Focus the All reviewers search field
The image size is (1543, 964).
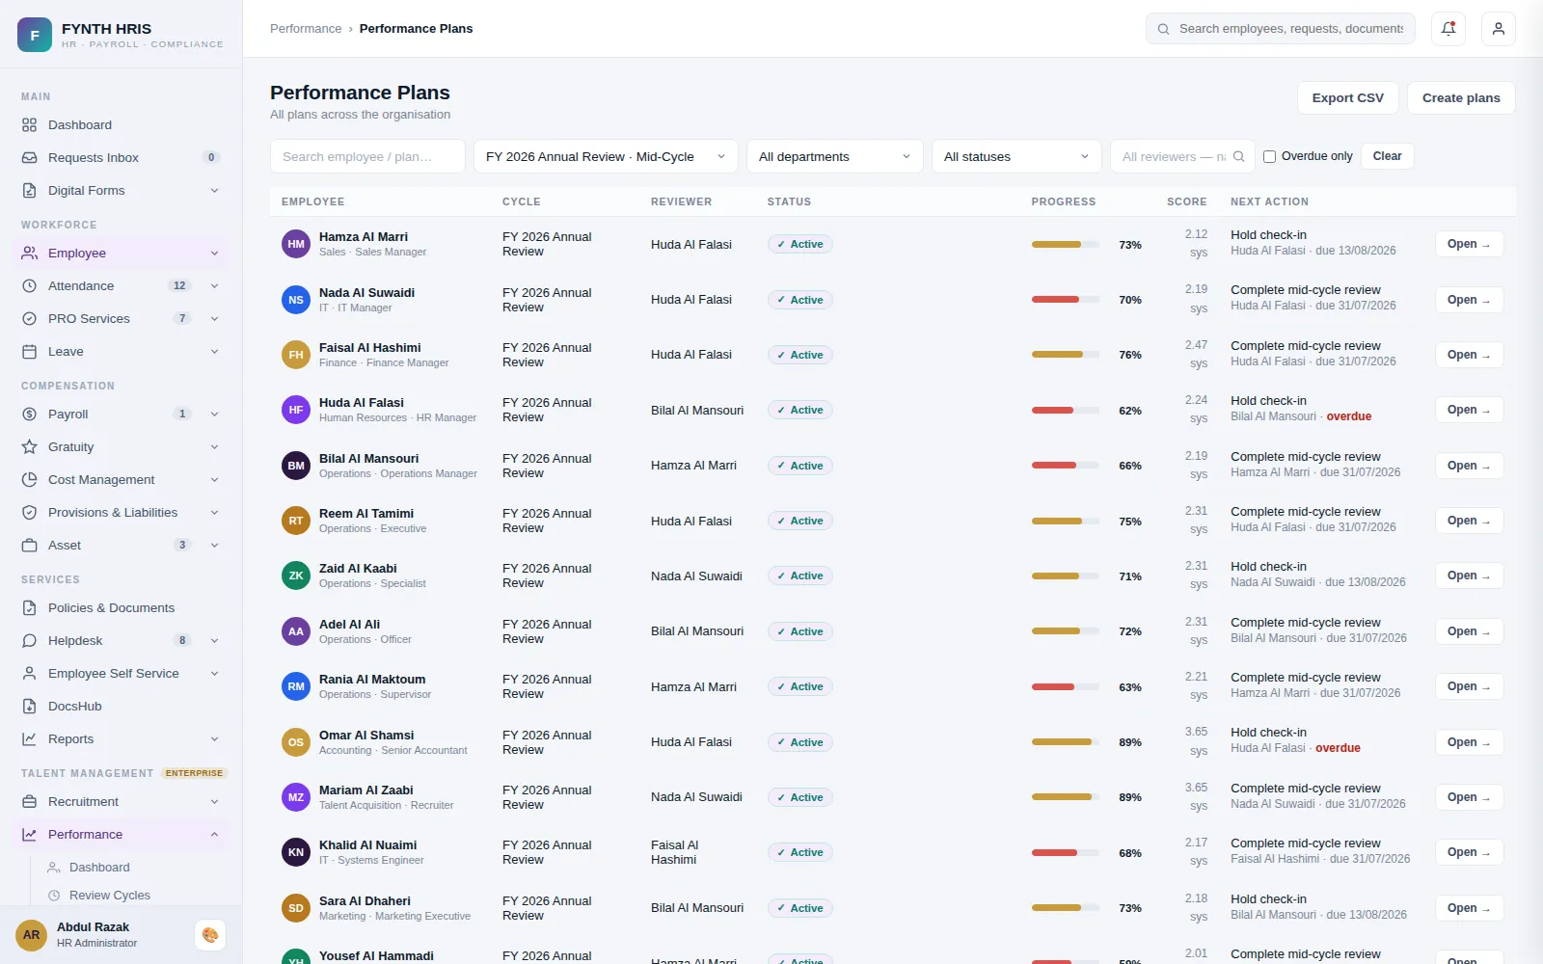(1182, 156)
